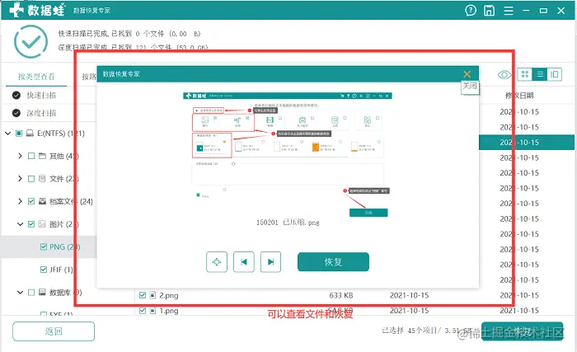577x352 pixels.
Task: Click the 1.png file name
Action: (168, 311)
